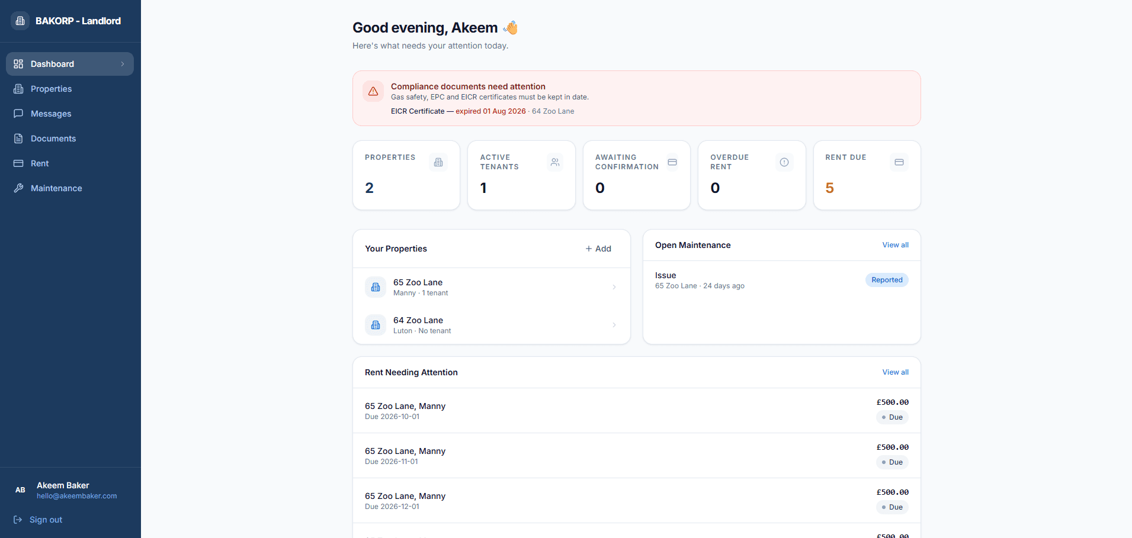View all open maintenance issues
1132x538 pixels.
tap(895, 245)
